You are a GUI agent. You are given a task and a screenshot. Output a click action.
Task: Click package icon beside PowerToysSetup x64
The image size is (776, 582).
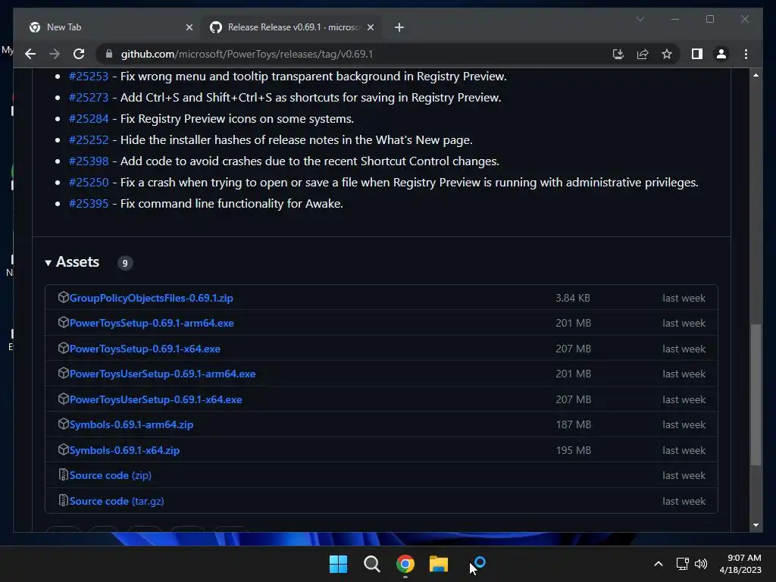[64, 348]
